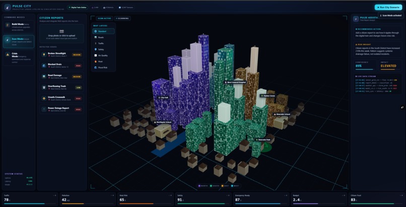
Task: Switch to Build Mode
Action: click(19, 26)
